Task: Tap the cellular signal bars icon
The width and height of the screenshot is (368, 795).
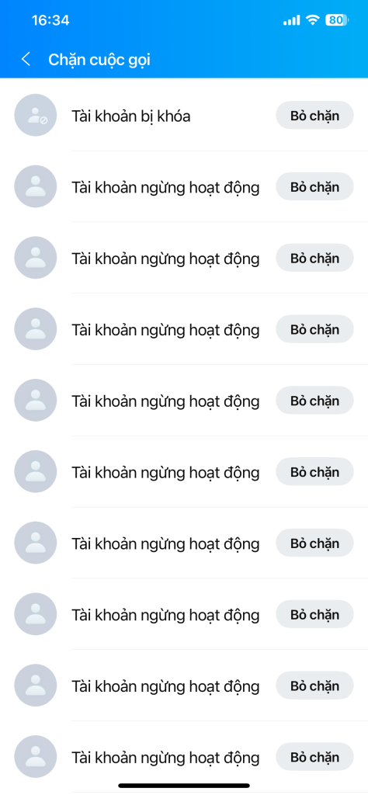Action: click(x=291, y=20)
